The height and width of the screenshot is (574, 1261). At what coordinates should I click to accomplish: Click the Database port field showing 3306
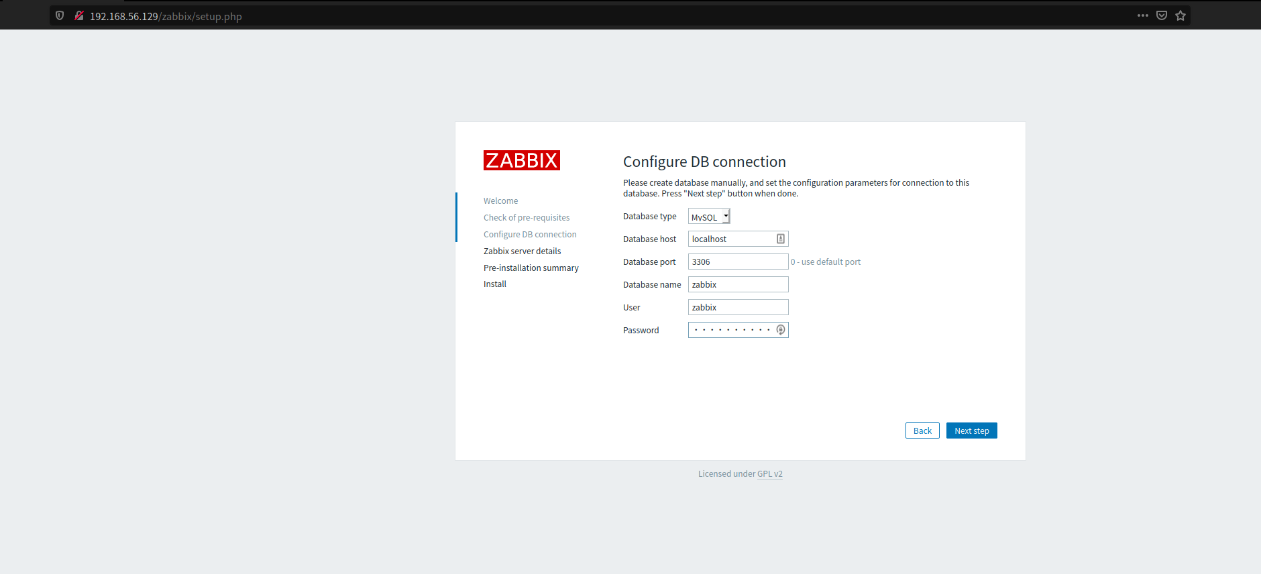pos(738,262)
